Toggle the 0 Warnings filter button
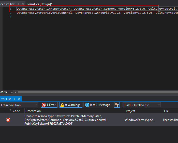Viewport: 178px width, 143px height. [71, 105]
